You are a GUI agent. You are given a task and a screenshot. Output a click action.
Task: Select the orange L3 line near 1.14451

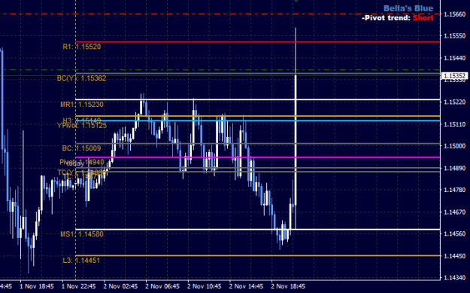pyautogui.click(x=258, y=256)
